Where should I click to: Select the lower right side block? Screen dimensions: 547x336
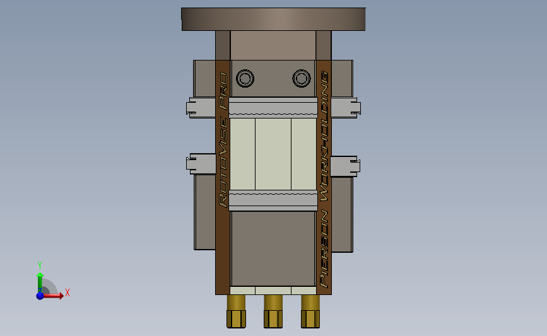click(342, 215)
